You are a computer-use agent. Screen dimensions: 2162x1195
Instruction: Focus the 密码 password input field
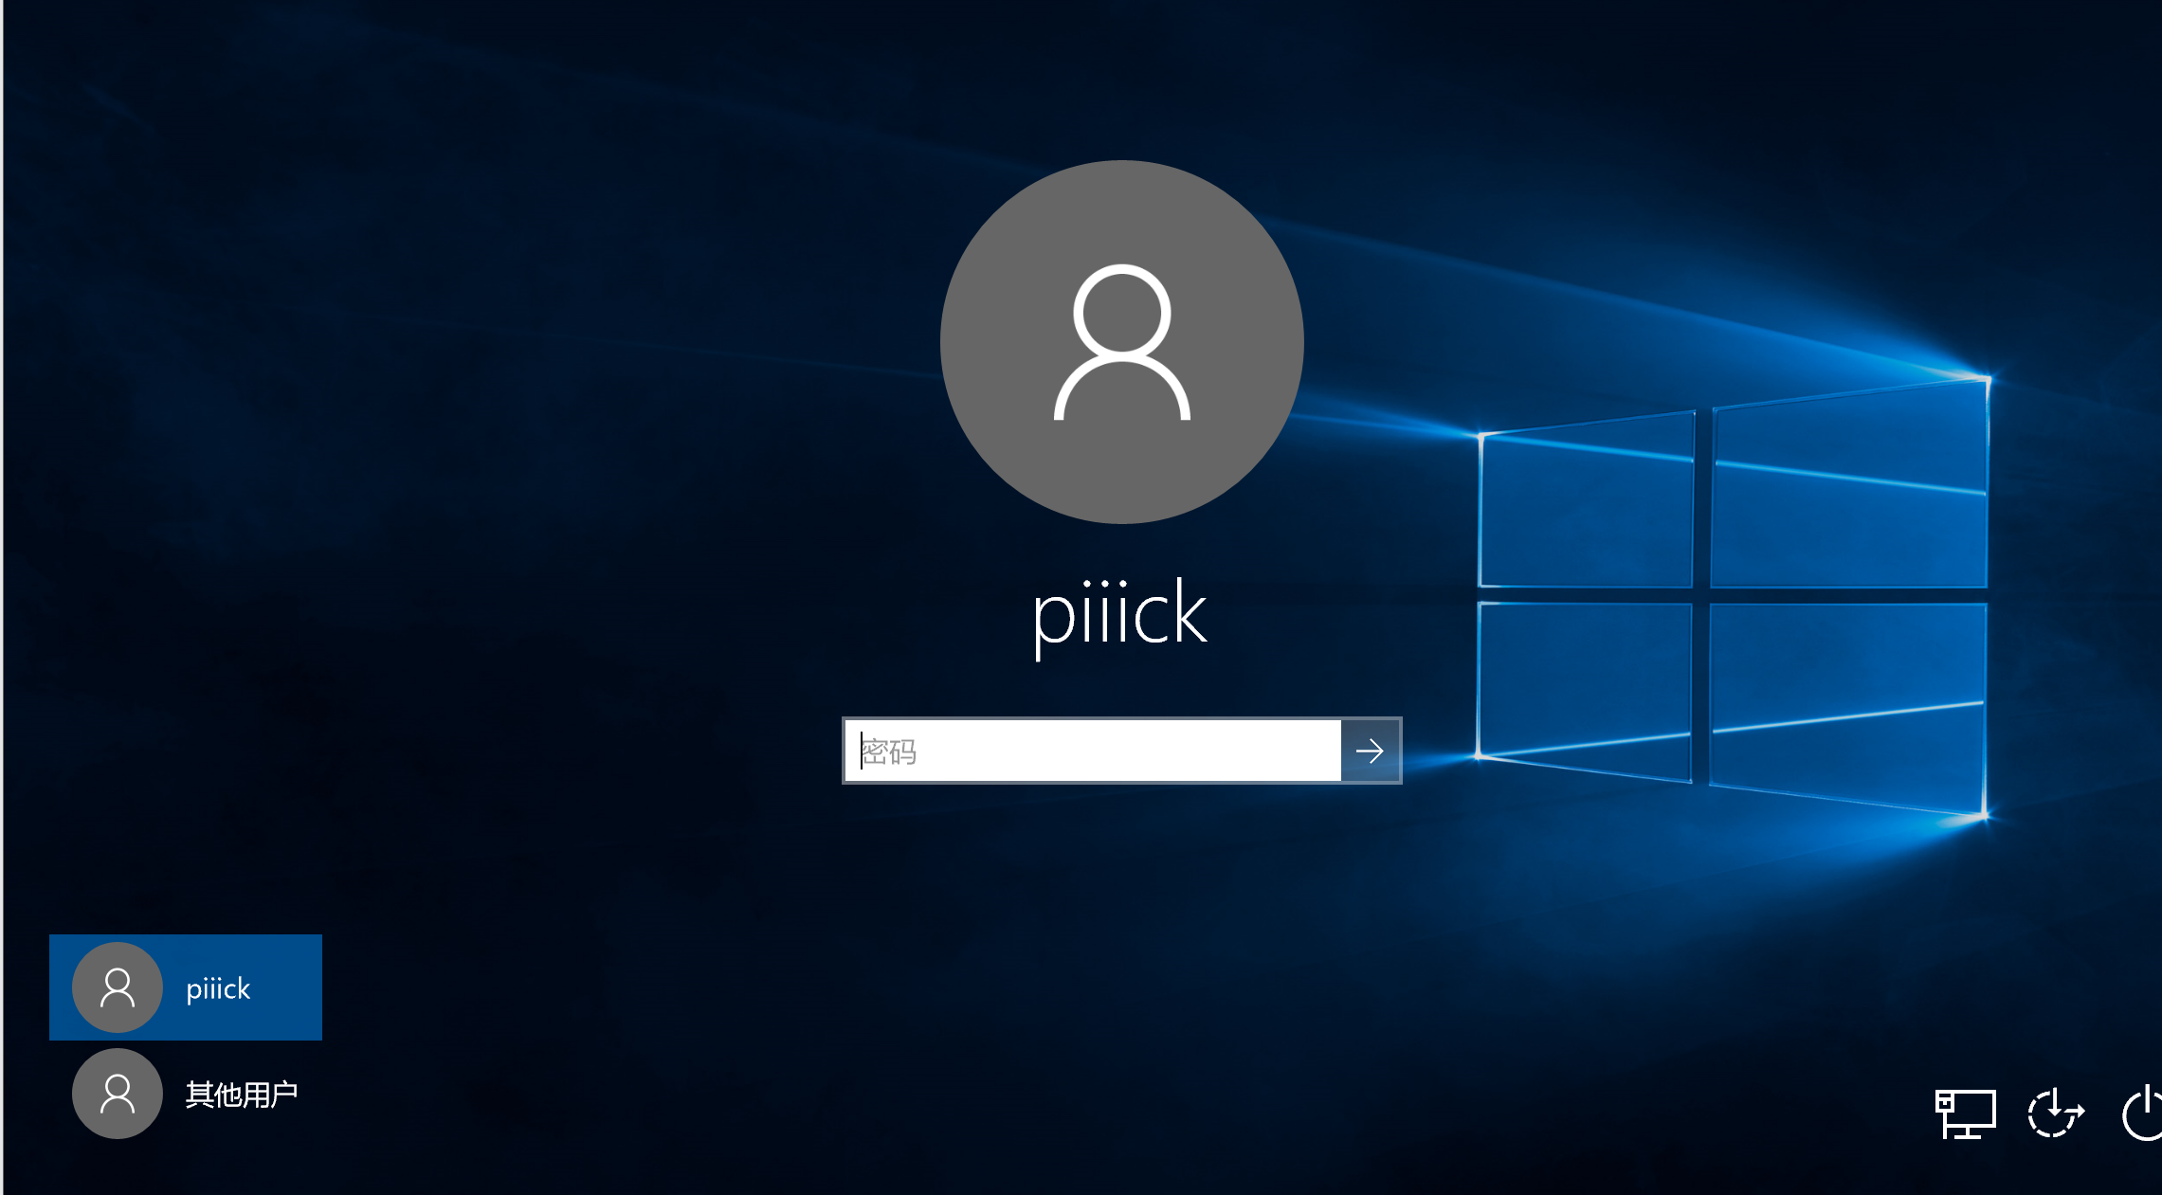(x=1090, y=751)
